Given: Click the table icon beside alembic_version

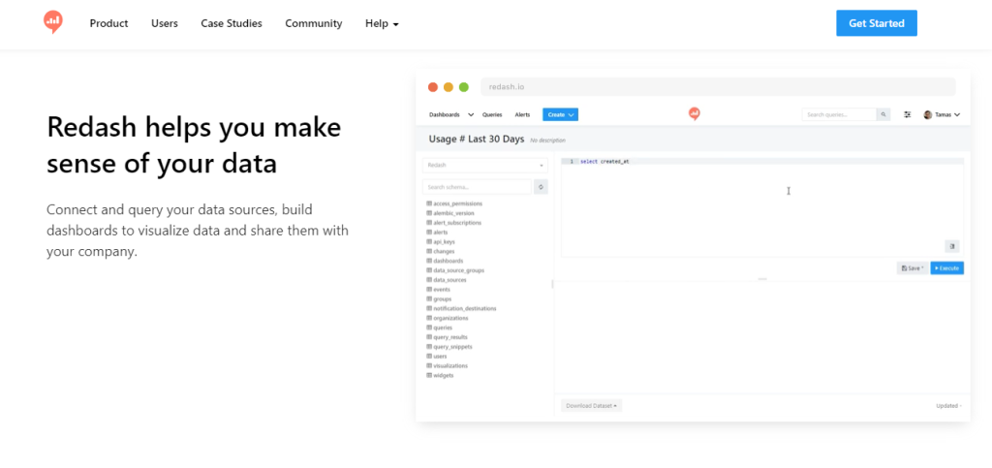Looking at the screenshot, I should coord(429,213).
